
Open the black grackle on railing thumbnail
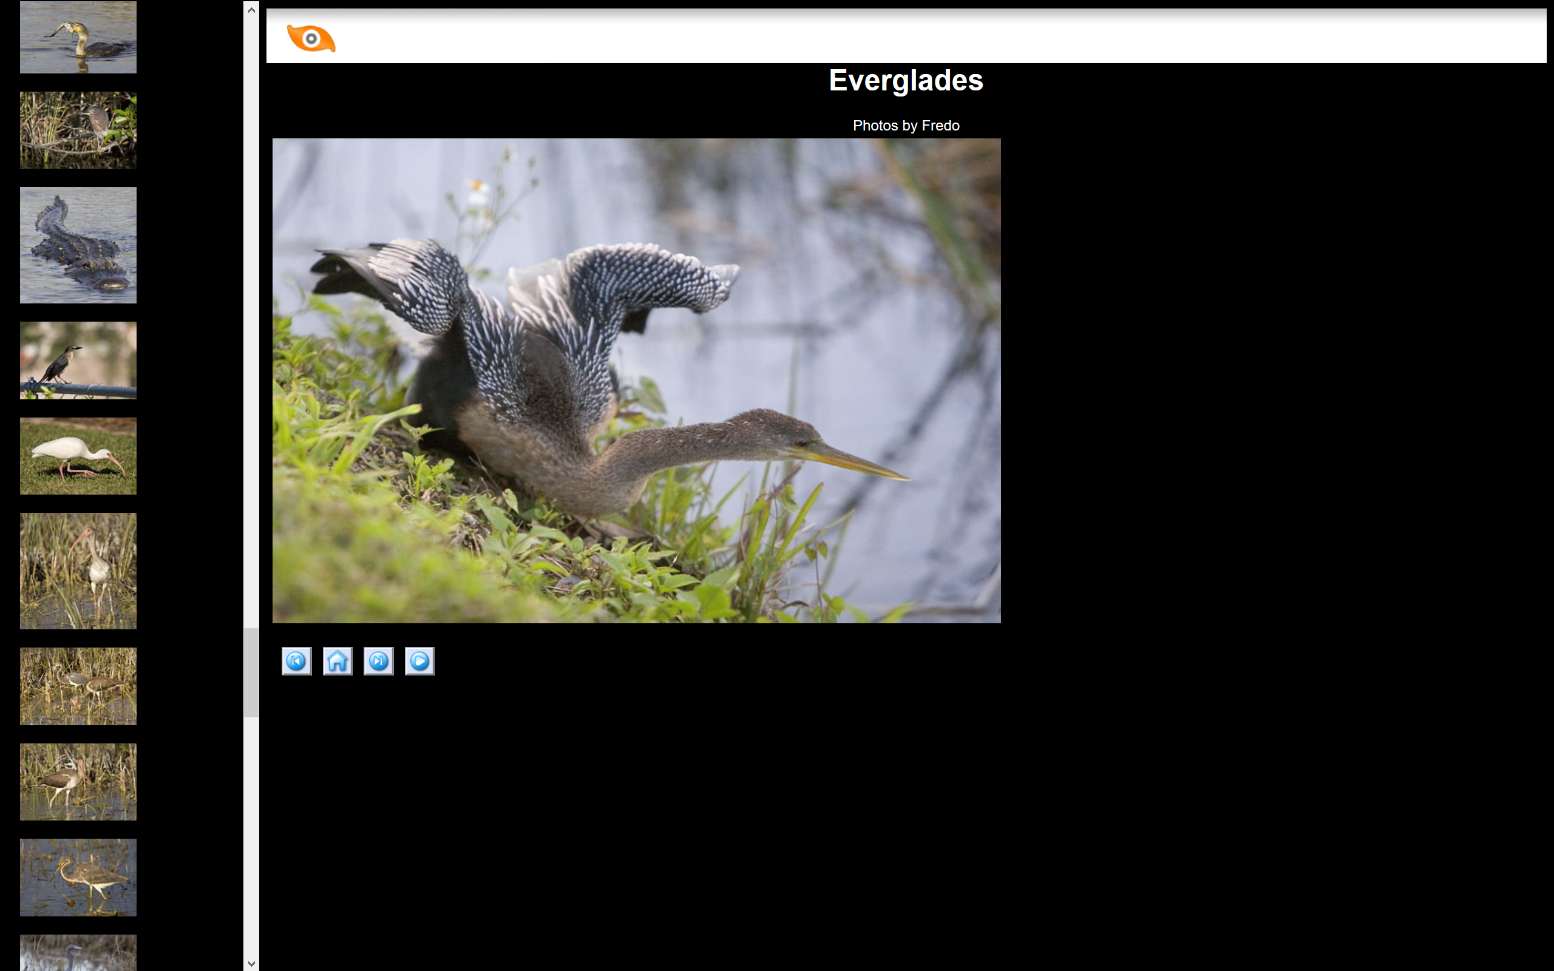click(x=78, y=360)
